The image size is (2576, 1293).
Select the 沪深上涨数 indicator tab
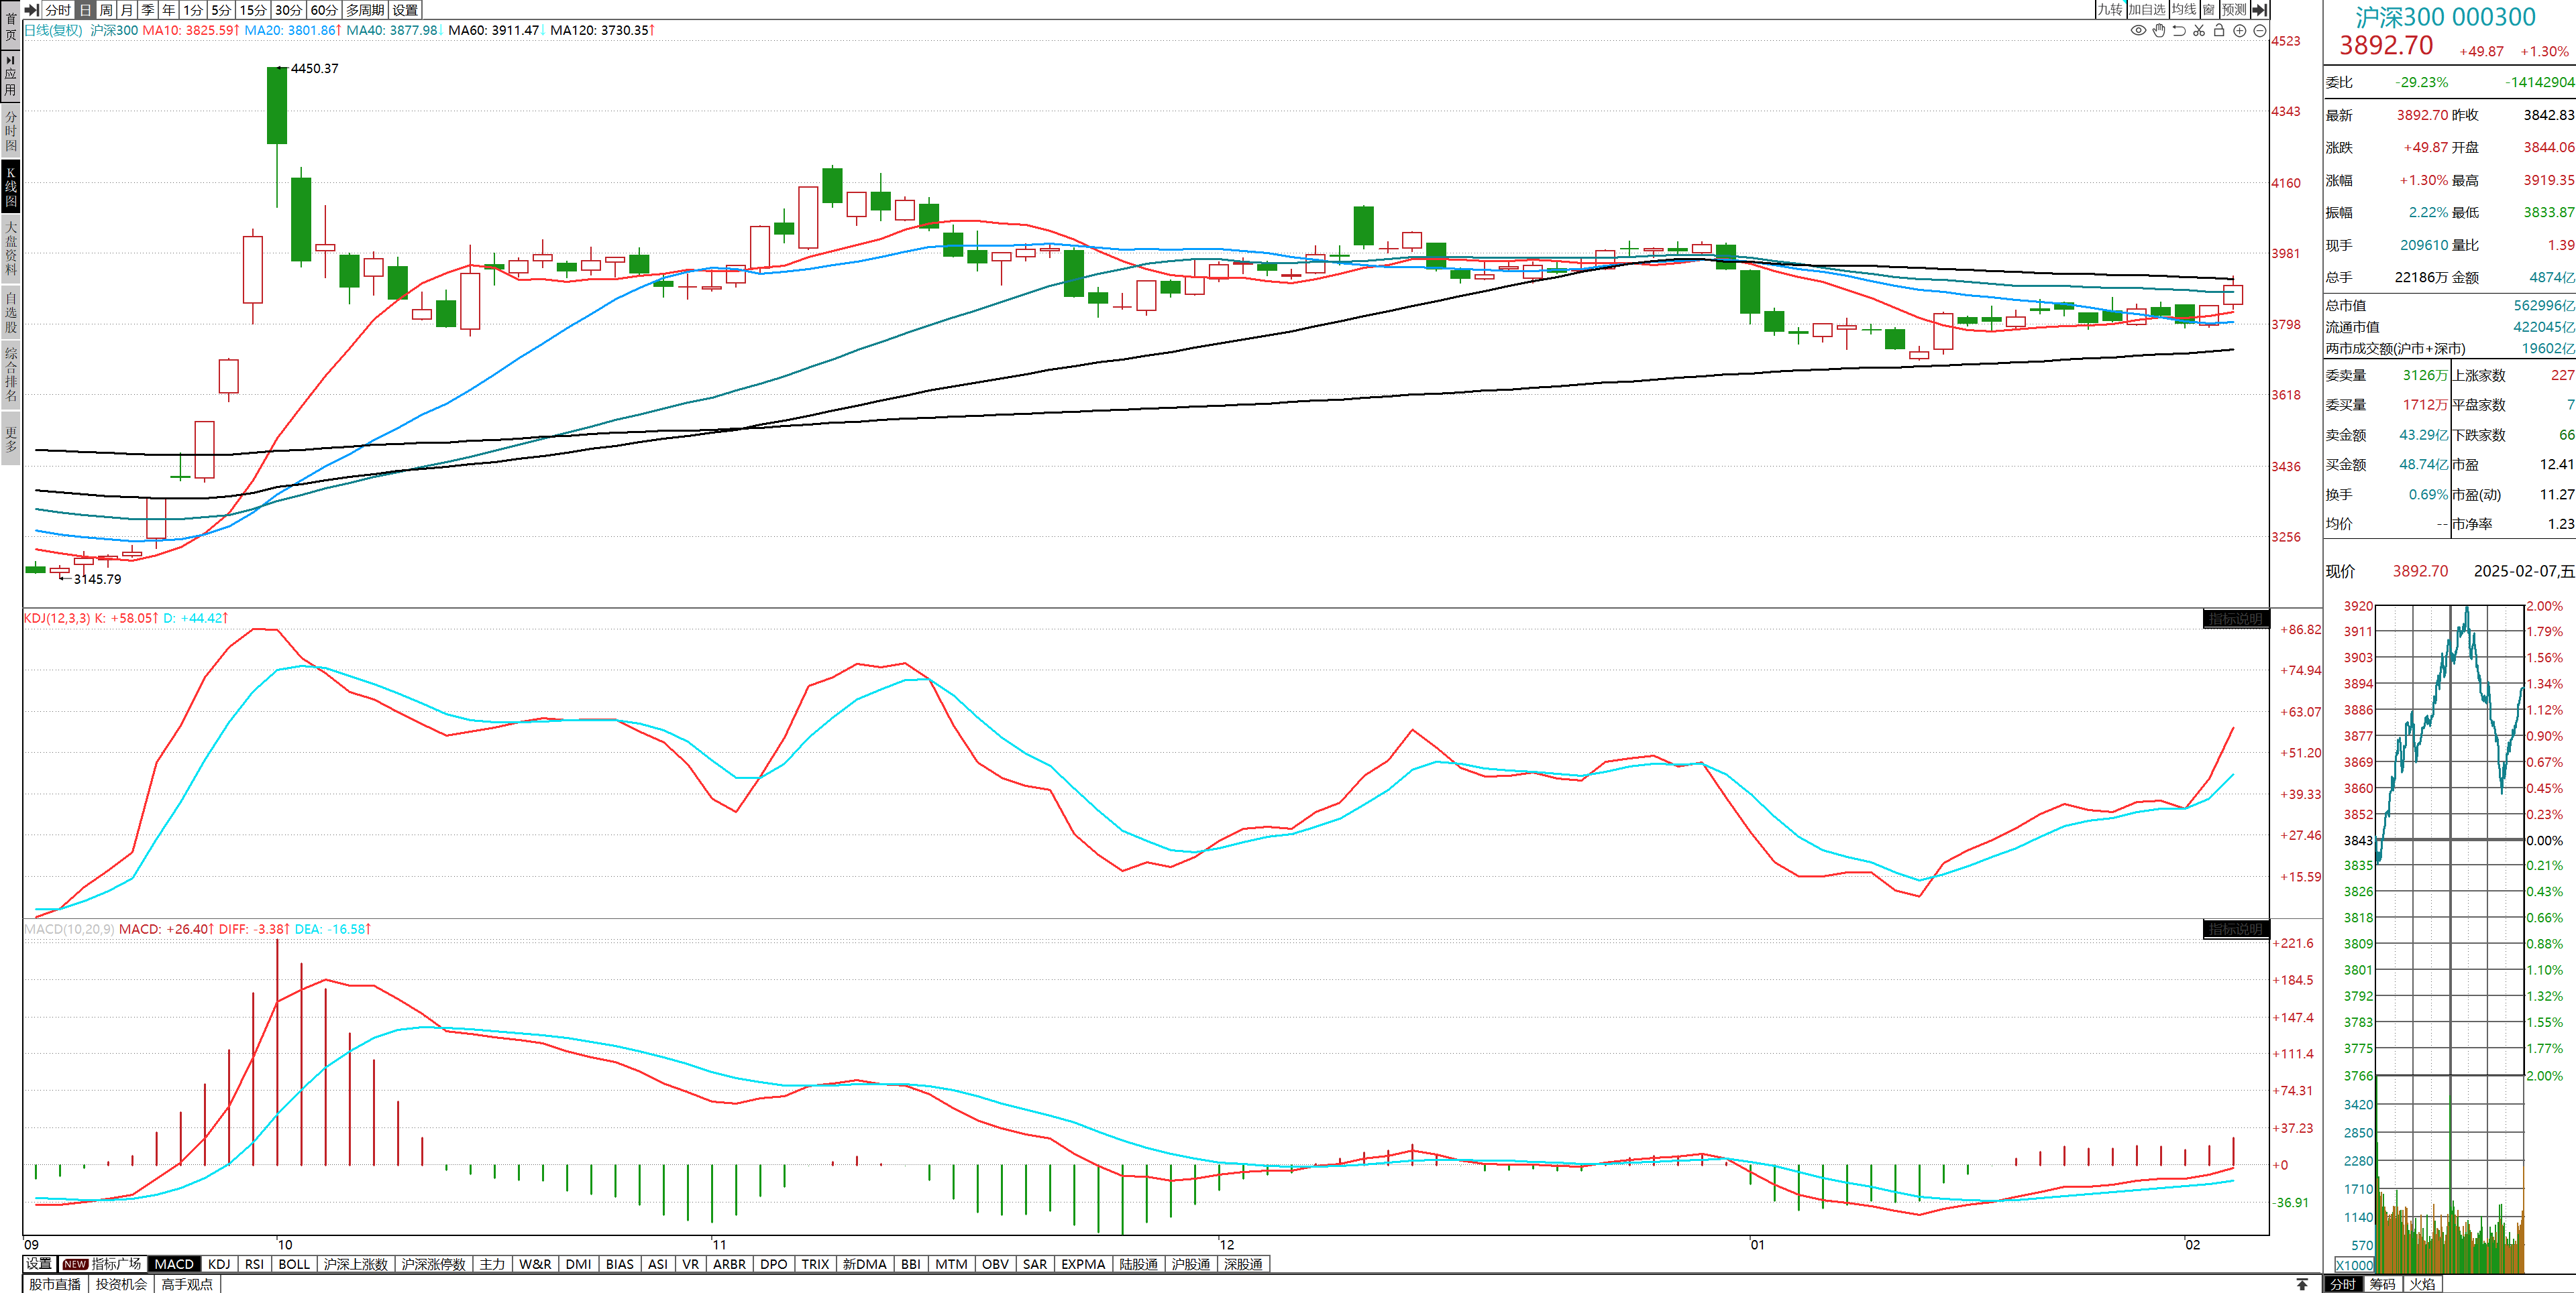tap(356, 1264)
